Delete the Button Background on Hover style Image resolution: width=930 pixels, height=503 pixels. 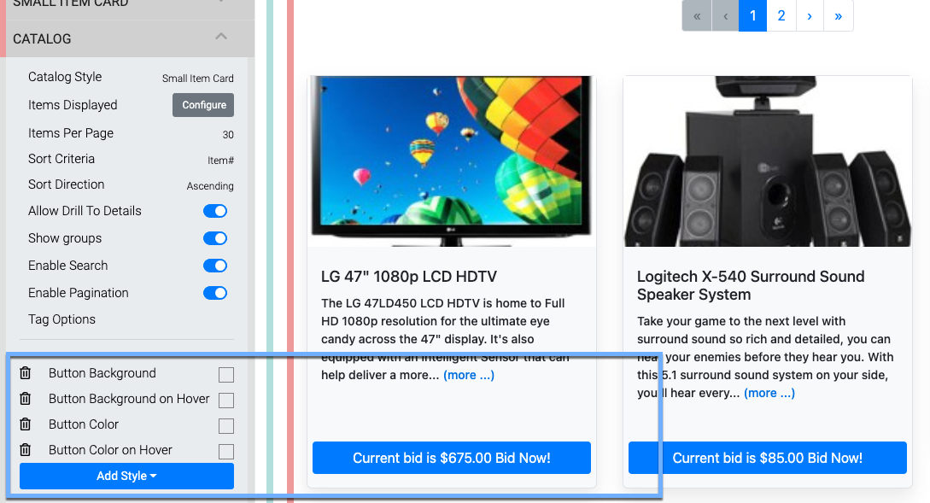pyautogui.click(x=25, y=399)
